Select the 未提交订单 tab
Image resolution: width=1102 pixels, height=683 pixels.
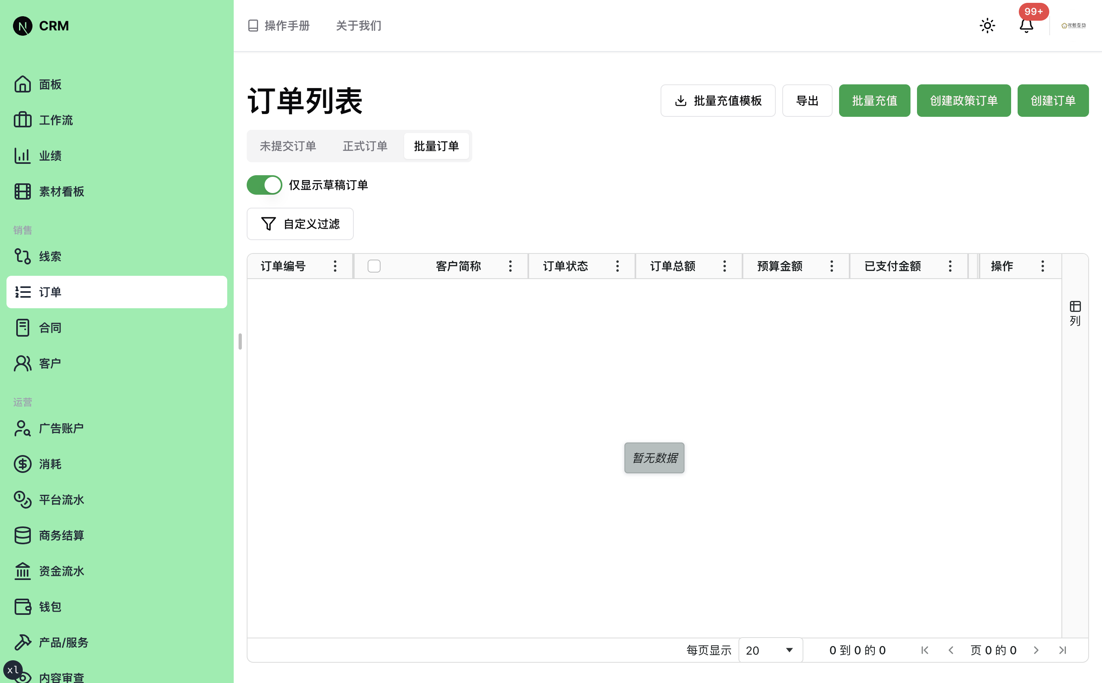click(x=287, y=146)
